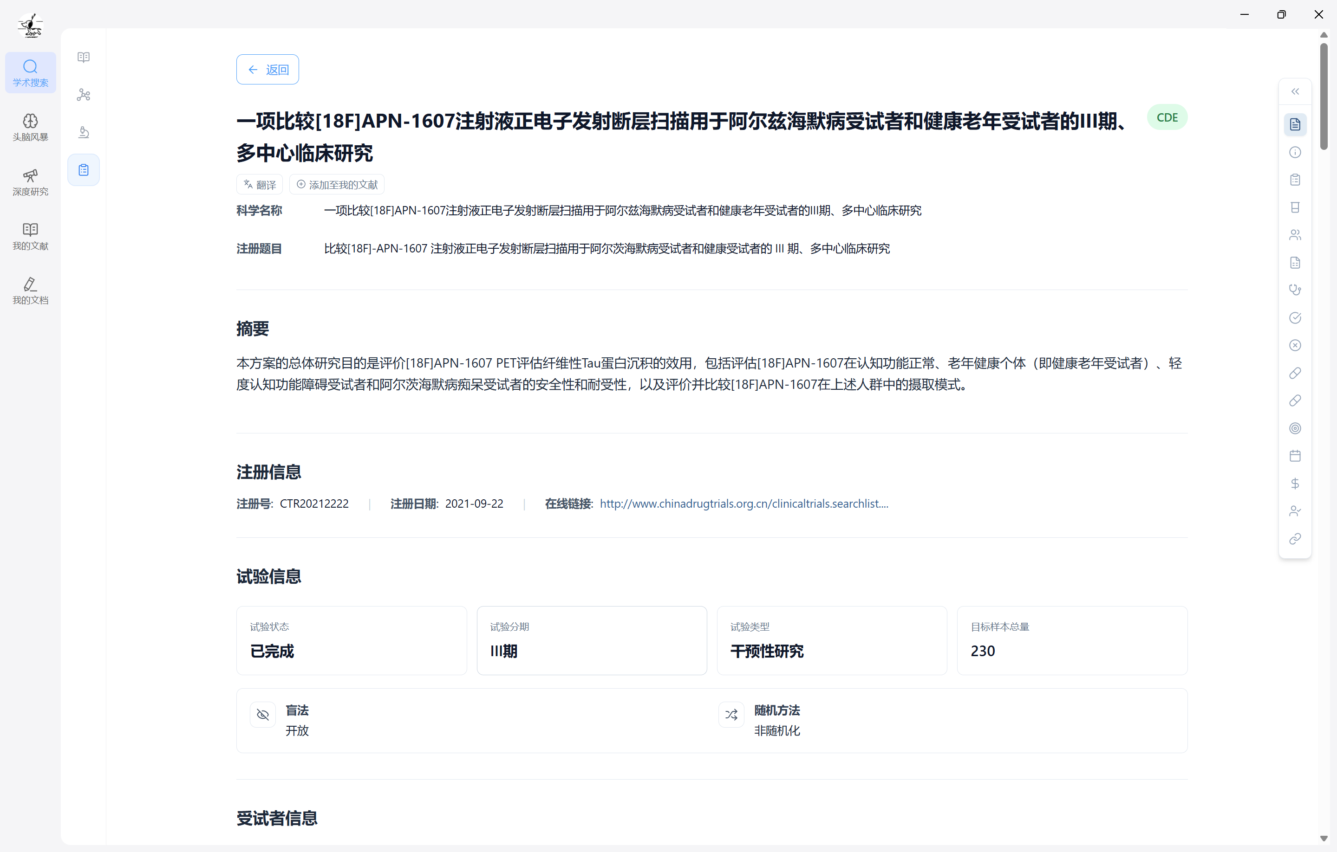Open 我的文档 in left sidebar
The height and width of the screenshot is (852, 1337).
[x=30, y=290]
